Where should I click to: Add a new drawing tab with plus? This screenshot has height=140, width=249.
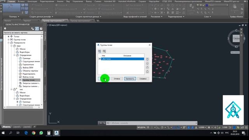[x=98, y=21]
